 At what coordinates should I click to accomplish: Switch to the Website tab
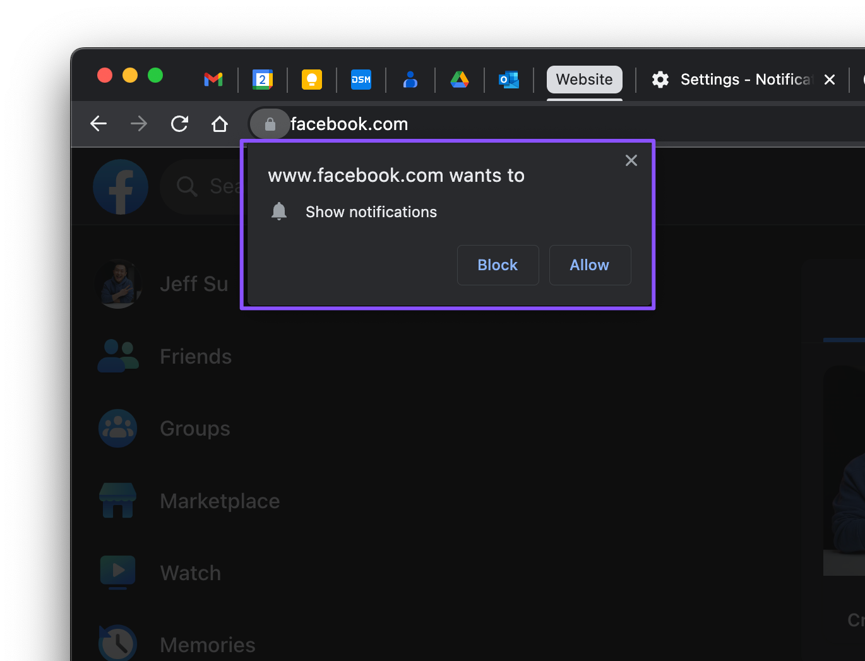(585, 80)
